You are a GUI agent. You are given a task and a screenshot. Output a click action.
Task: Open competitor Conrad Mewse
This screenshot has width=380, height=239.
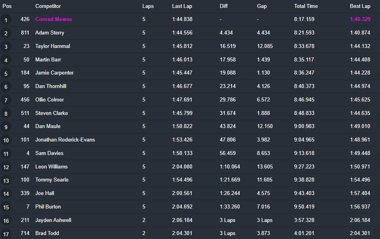click(x=54, y=19)
